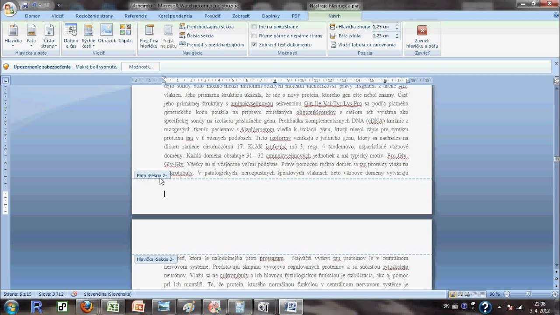The image size is (560, 315).
Task: Click page indicator Strana: 6 z 15
Action: (17, 294)
